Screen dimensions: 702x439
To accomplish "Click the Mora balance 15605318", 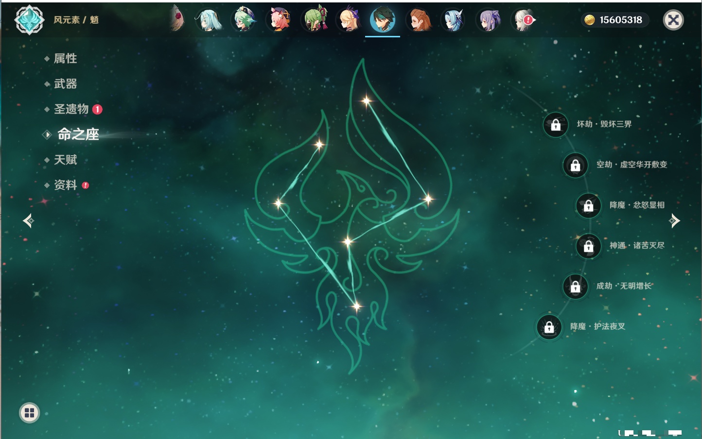I will point(621,20).
